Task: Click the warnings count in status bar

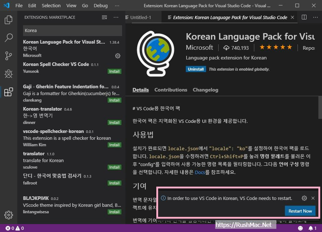Action: point(20,228)
